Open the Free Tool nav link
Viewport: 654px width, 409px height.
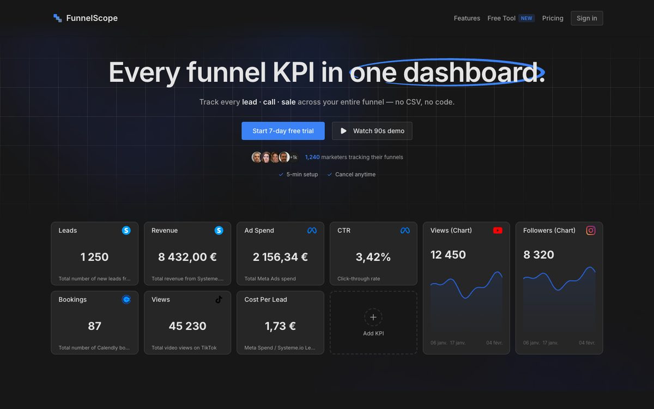click(x=501, y=18)
